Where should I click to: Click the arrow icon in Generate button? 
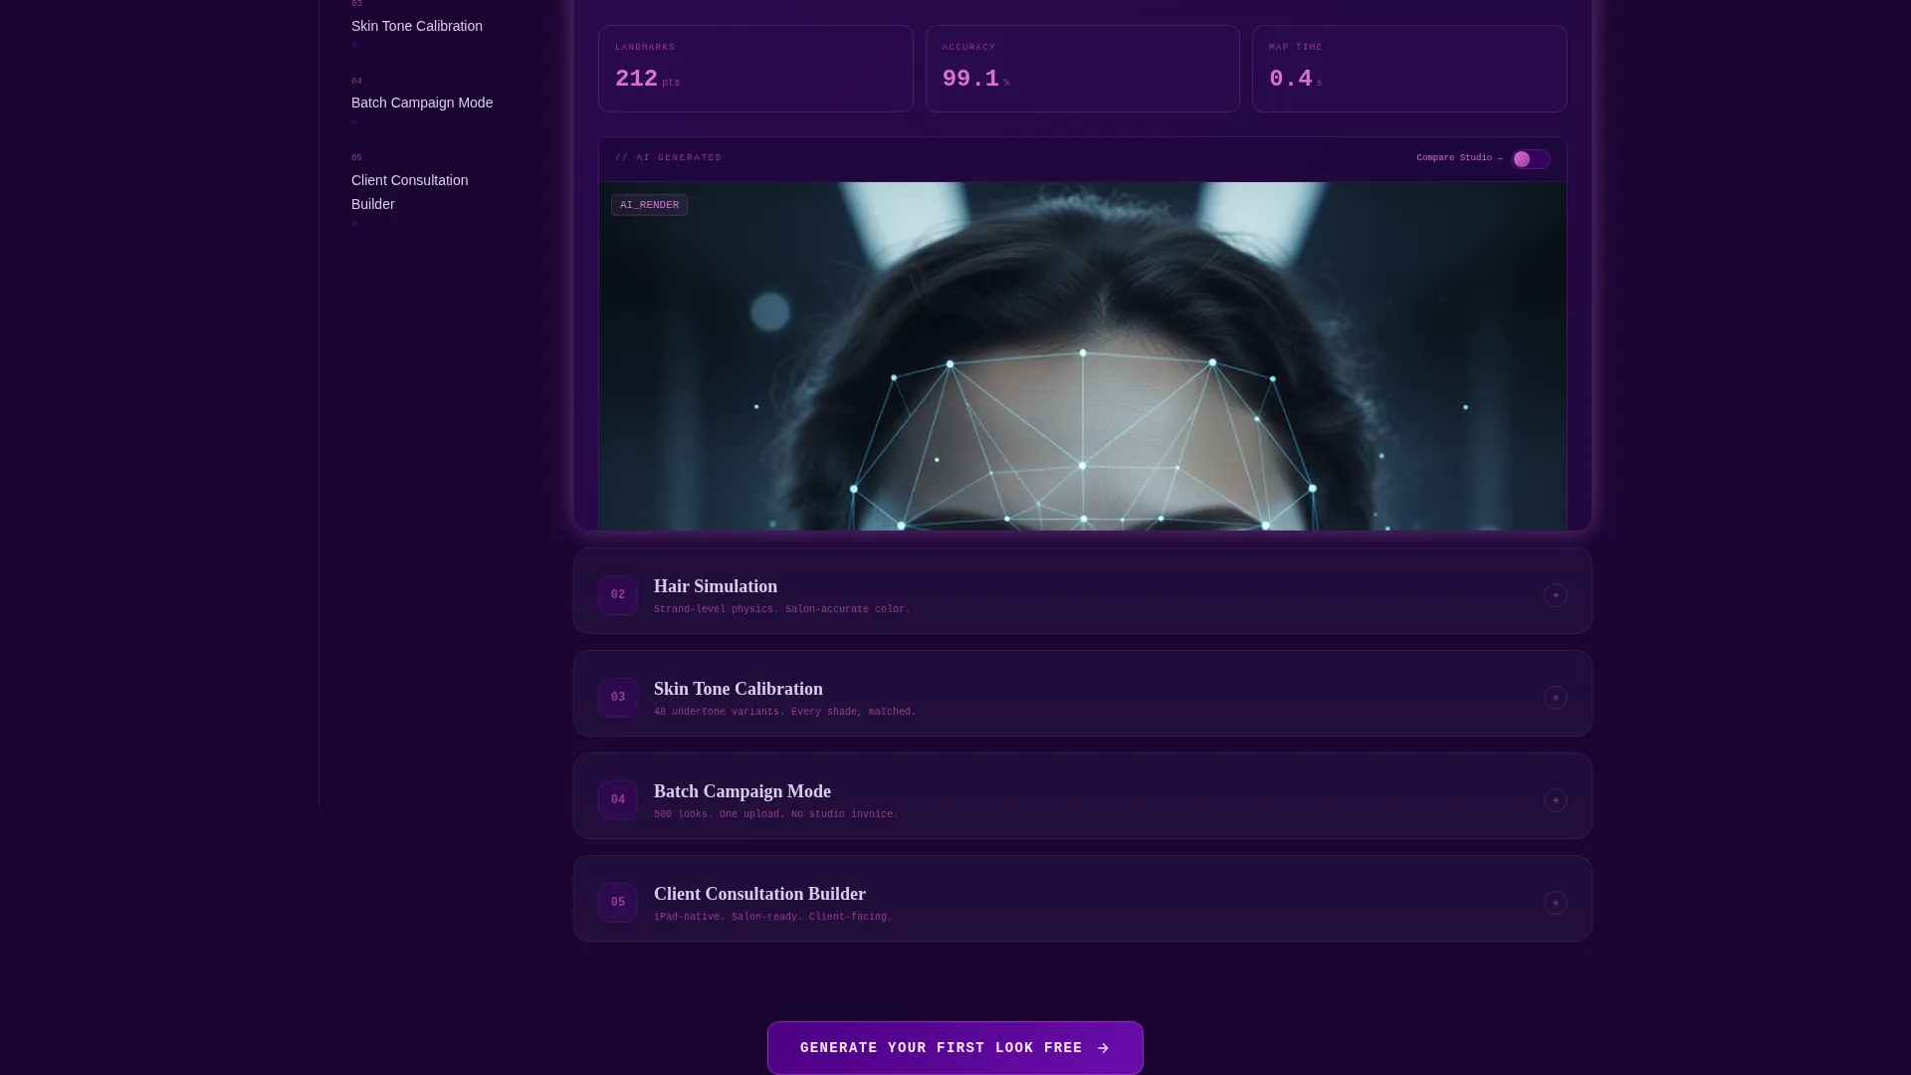[x=1103, y=1048]
